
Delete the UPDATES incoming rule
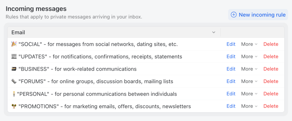(x=271, y=57)
